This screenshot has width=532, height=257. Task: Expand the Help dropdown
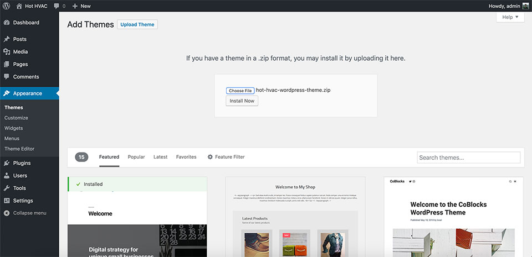510,17
